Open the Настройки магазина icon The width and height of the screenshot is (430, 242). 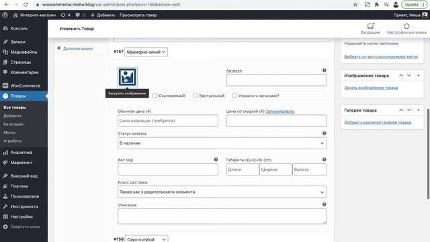[x=406, y=28]
